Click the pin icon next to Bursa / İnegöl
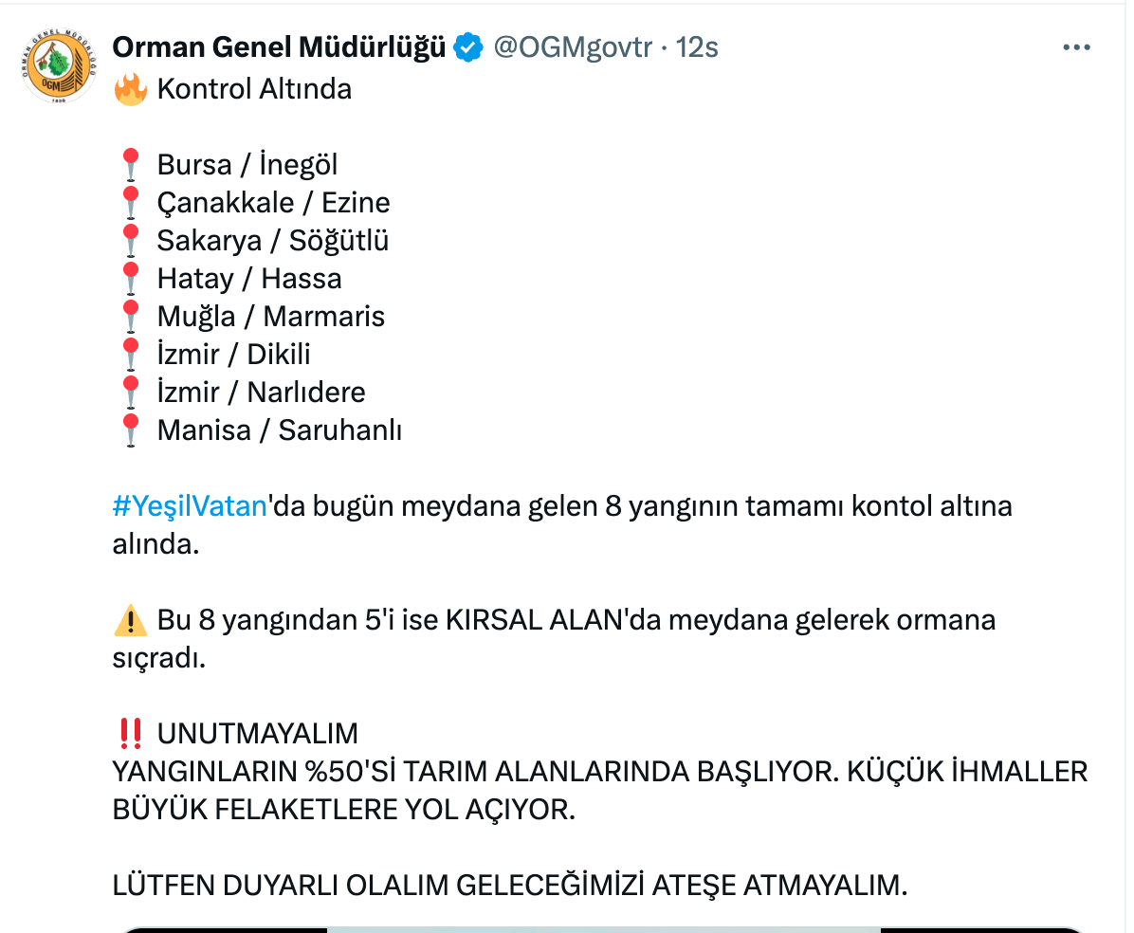Screen dimensions: 1134x933 tap(131, 165)
